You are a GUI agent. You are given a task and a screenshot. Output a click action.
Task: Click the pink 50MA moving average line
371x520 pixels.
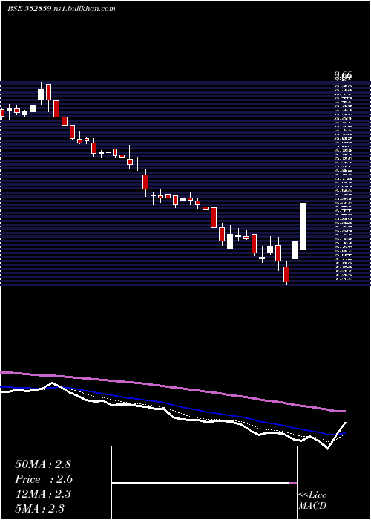[x=172, y=387]
